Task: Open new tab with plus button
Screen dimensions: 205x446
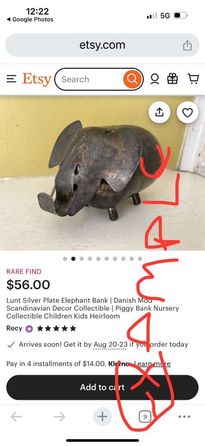Action: coord(102,417)
